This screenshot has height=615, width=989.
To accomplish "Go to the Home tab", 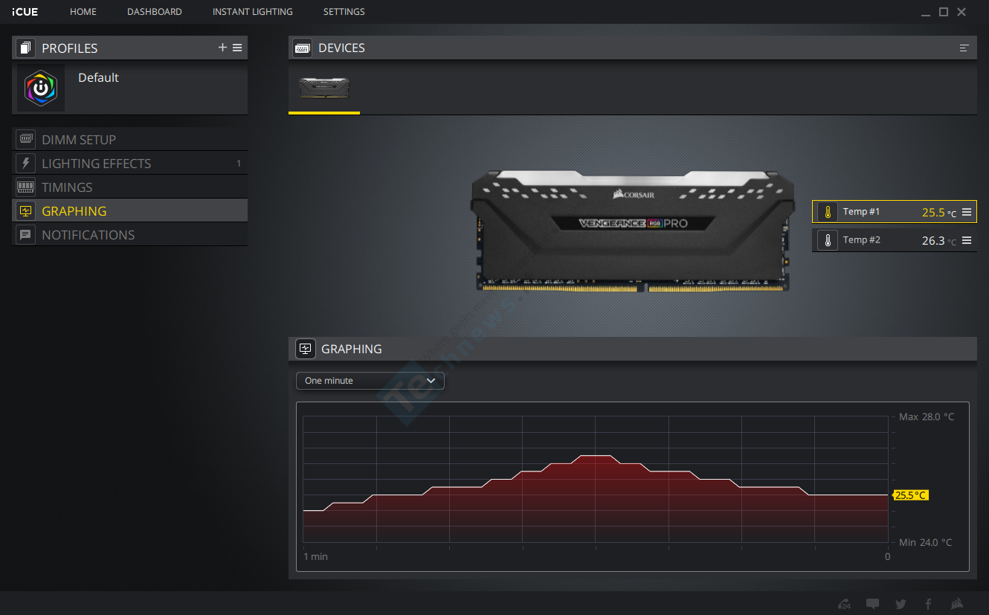I will point(83,12).
